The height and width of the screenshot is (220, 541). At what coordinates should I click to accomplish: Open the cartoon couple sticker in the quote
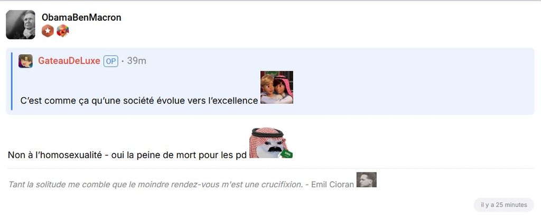277,87
